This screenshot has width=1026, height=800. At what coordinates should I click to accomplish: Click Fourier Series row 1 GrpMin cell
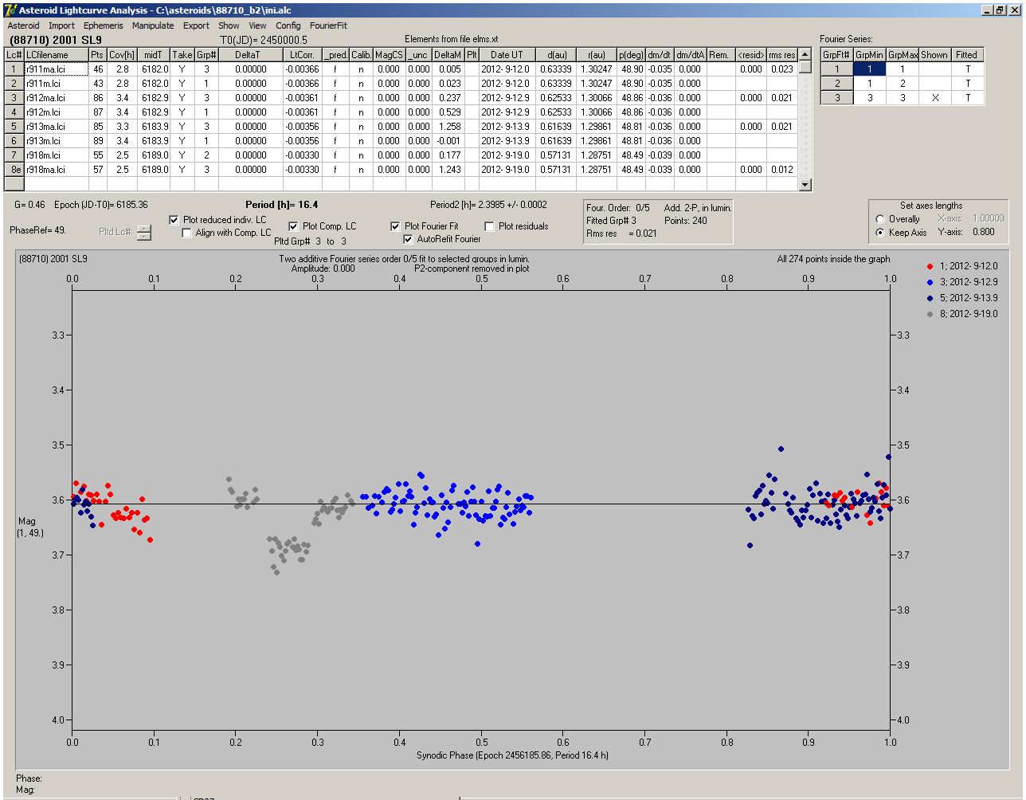(870, 69)
